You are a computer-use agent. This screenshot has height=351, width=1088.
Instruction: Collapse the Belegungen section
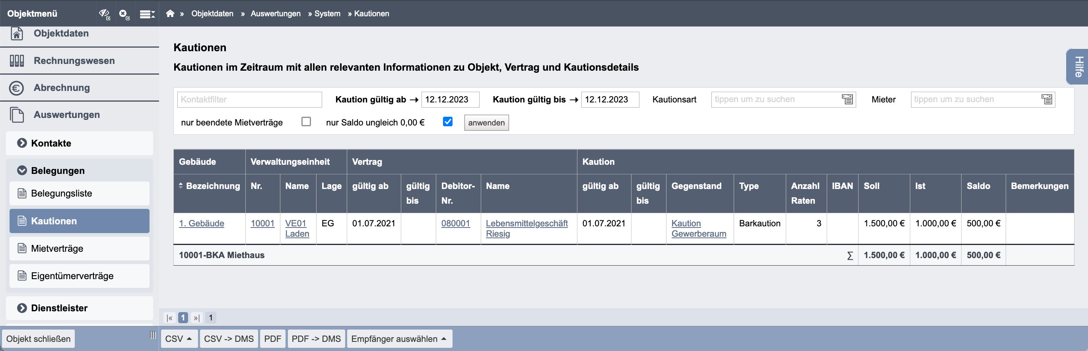(x=80, y=171)
